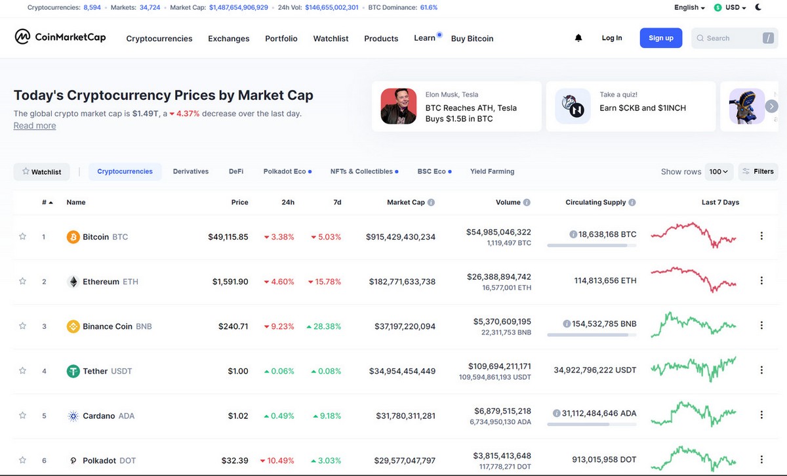
Task: Click the Watchlist filter button
Action: 42,171
